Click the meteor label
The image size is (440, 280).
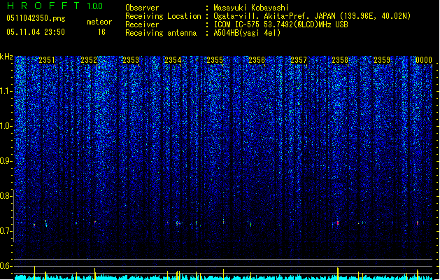click(x=99, y=22)
